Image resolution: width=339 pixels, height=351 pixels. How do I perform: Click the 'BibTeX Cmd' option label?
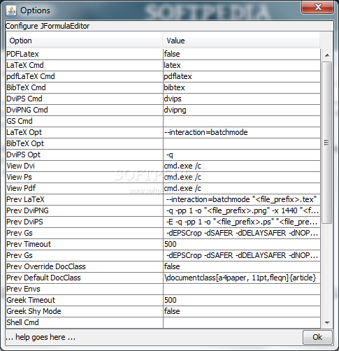click(x=26, y=87)
